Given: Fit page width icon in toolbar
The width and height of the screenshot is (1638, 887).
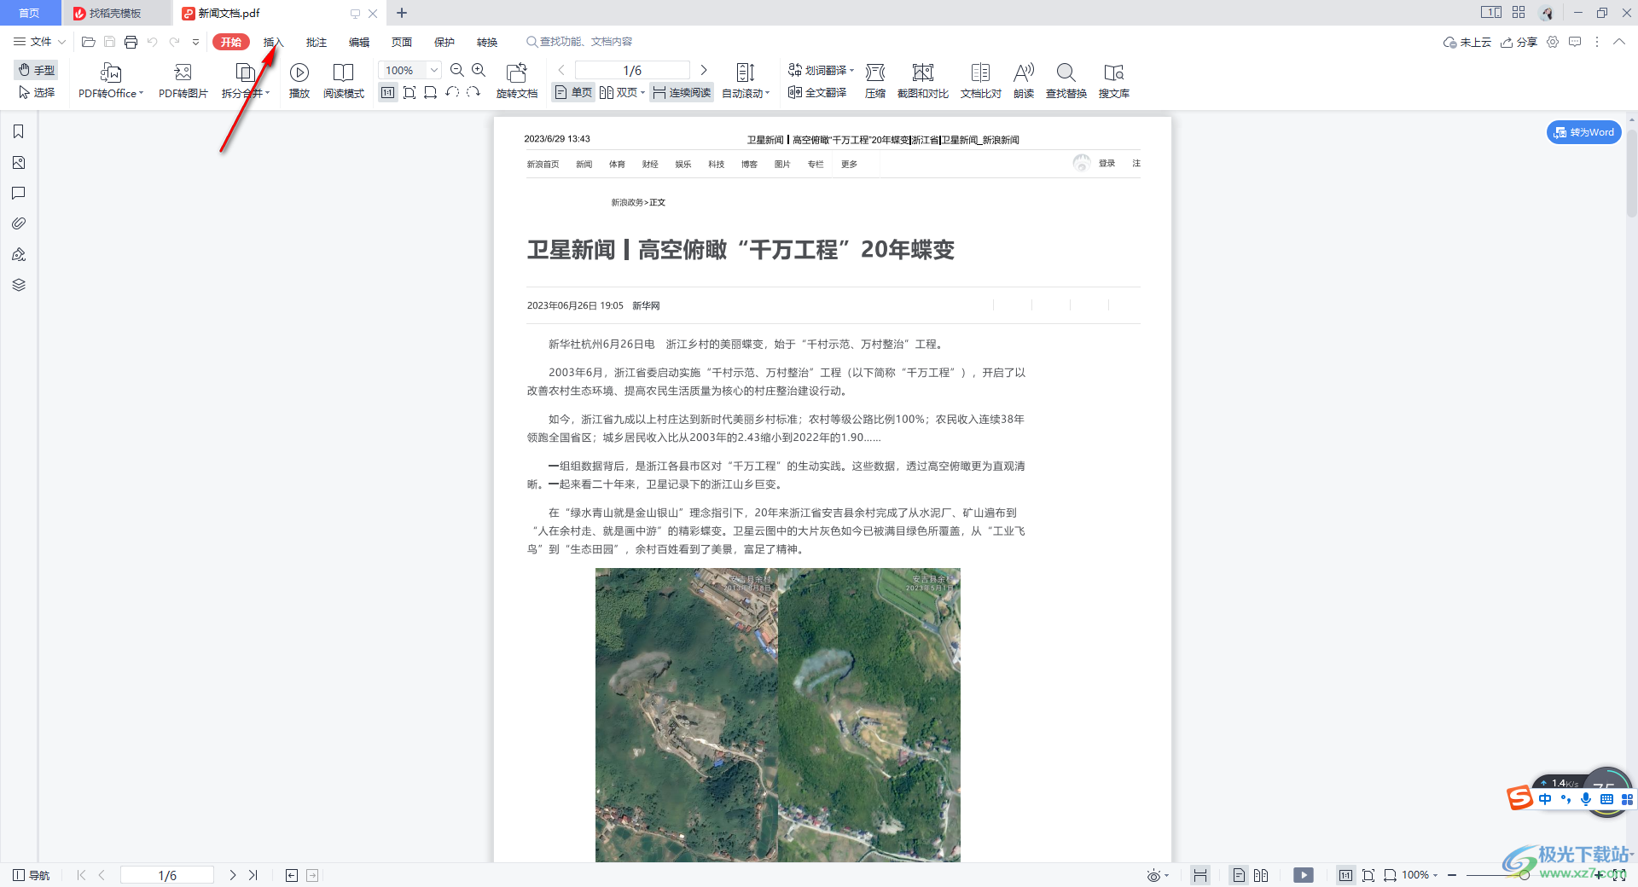Looking at the screenshot, I should 431,92.
